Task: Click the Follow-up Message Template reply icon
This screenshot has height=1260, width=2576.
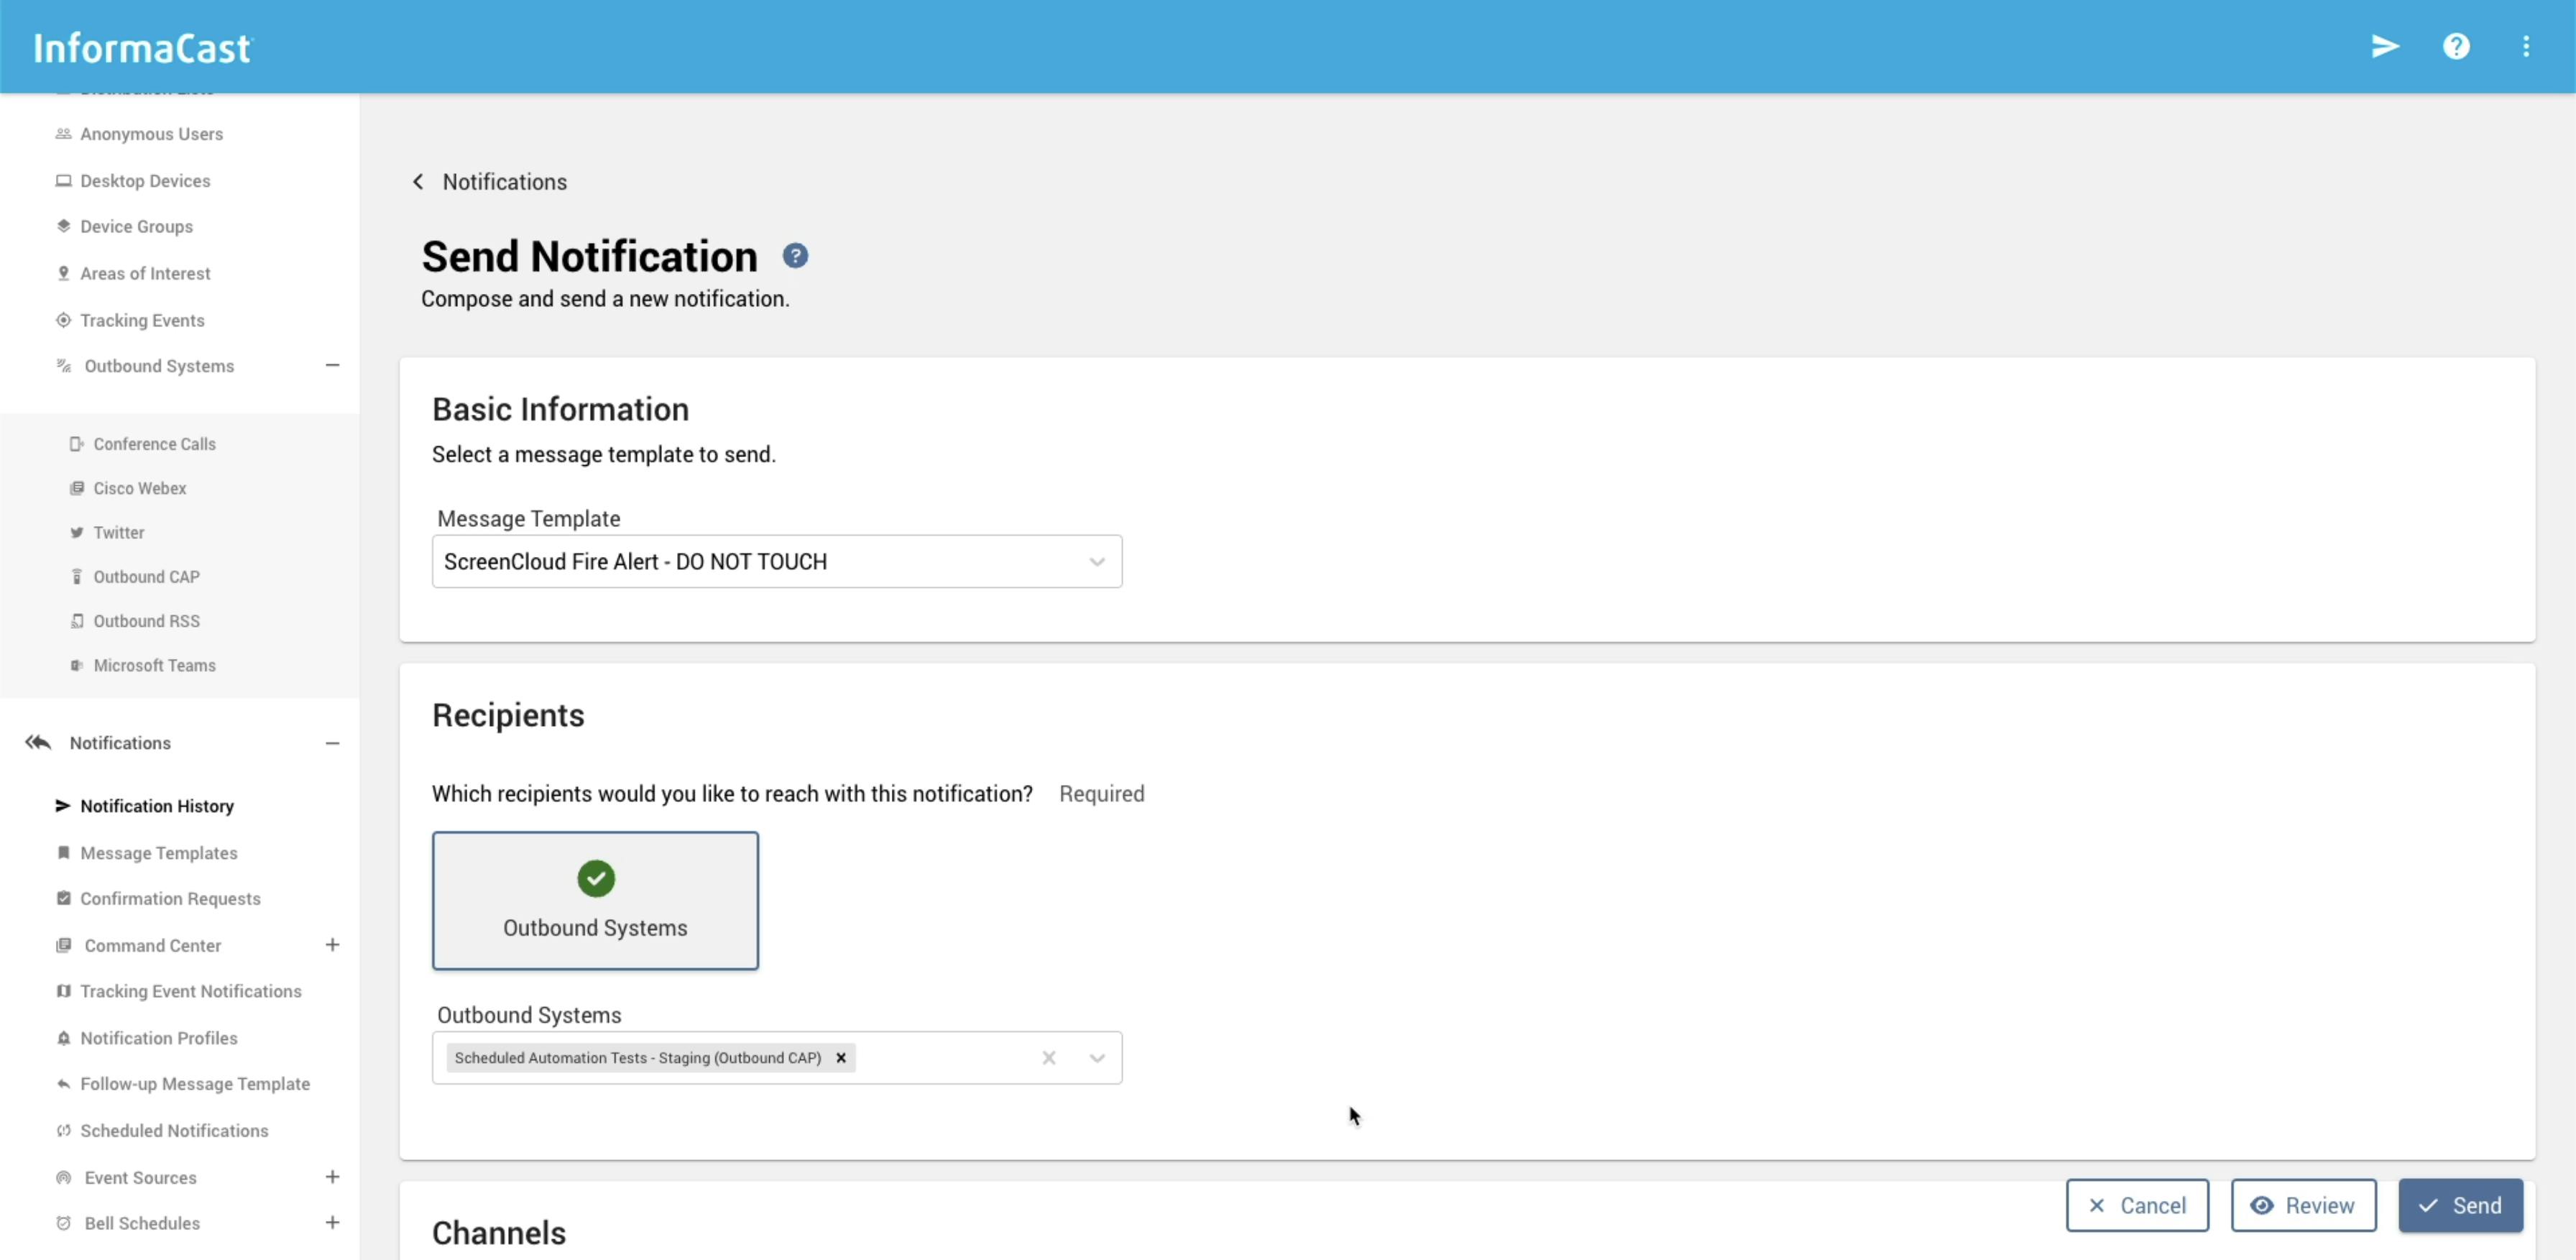Action: tap(63, 1083)
